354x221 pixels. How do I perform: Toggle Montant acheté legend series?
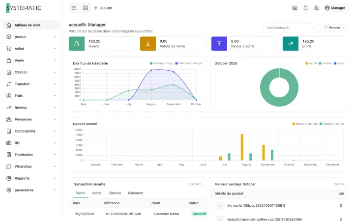coord(305,124)
